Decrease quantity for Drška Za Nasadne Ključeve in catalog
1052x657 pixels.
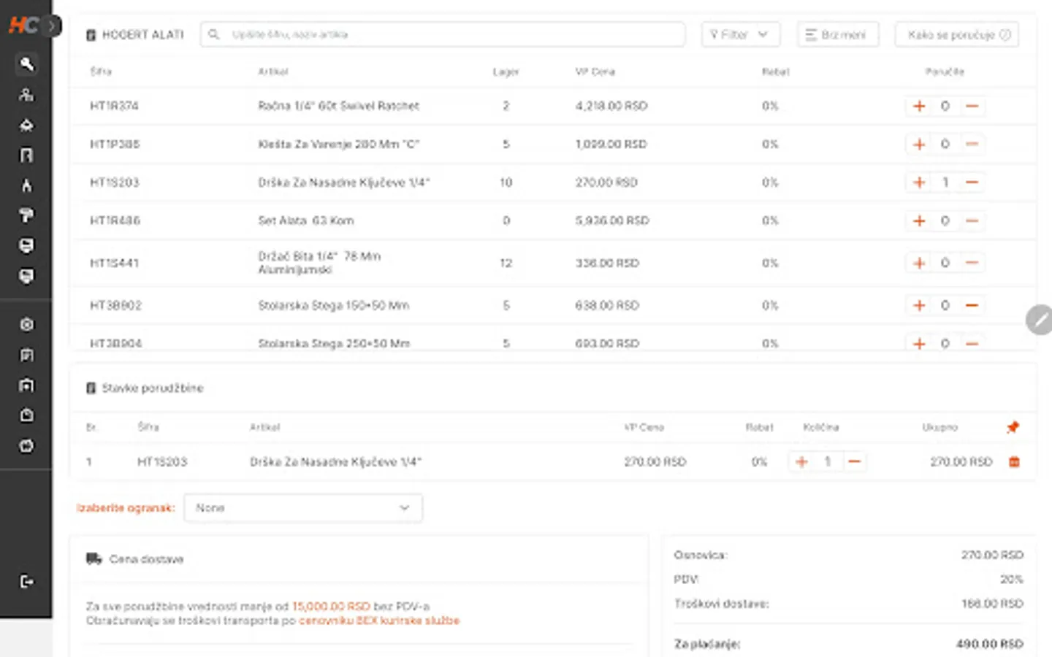pyautogui.click(x=972, y=182)
